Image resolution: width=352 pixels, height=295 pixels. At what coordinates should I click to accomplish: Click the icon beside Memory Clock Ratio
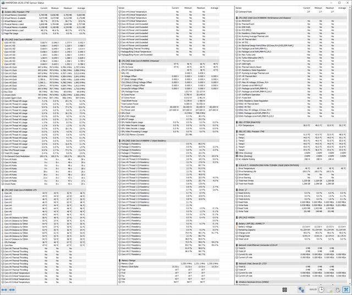pyautogui.click(x=120, y=266)
